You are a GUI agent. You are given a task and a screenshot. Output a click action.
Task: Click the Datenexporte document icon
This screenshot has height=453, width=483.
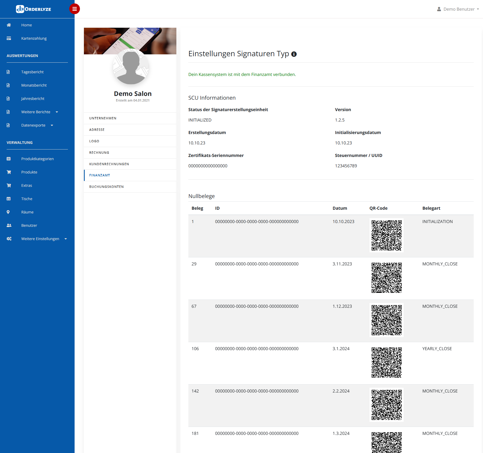pyautogui.click(x=8, y=125)
